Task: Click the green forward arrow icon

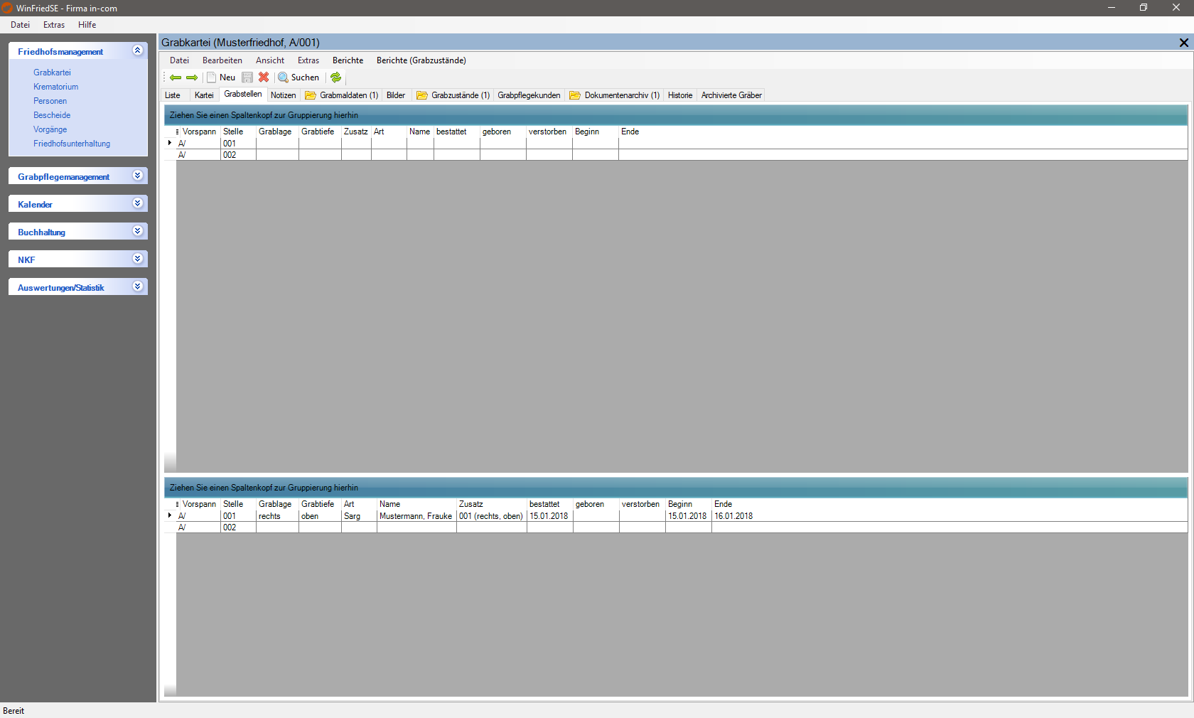Action: tap(192, 77)
